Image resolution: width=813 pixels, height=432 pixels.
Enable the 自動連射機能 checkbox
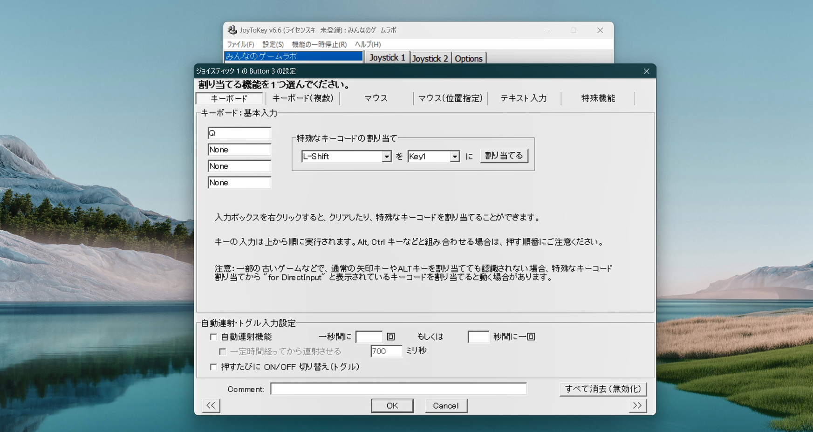[213, 336]
